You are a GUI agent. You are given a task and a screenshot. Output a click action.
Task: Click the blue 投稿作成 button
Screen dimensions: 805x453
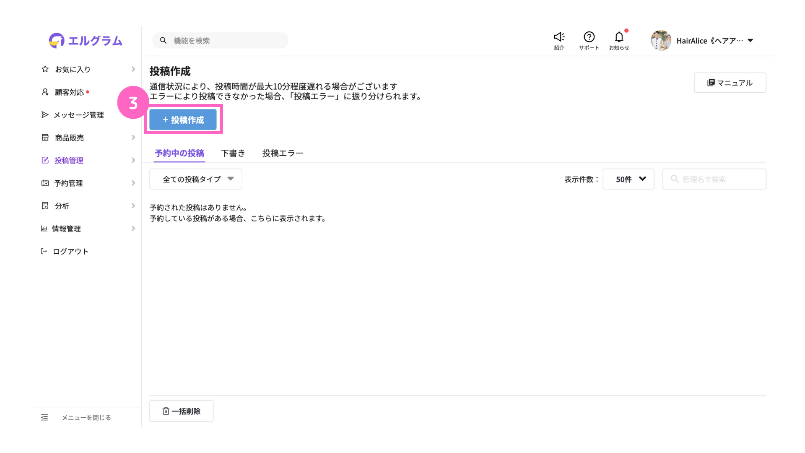point(183,120)
